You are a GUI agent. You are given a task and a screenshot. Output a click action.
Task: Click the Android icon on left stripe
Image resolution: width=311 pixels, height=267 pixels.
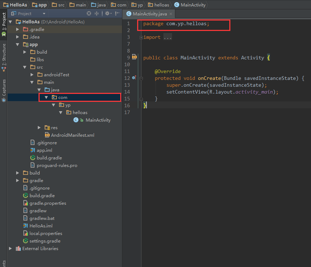point(4,34)
